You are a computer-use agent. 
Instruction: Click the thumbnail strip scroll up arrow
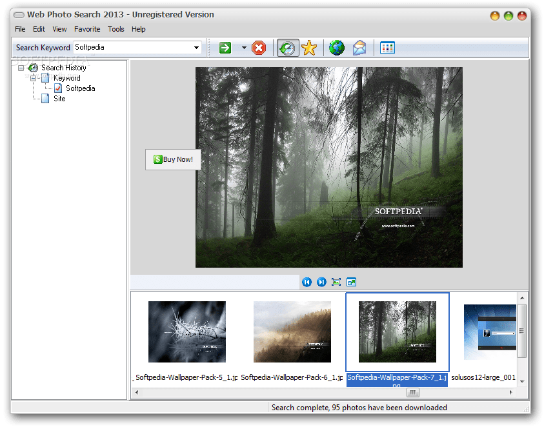point(522,298)
